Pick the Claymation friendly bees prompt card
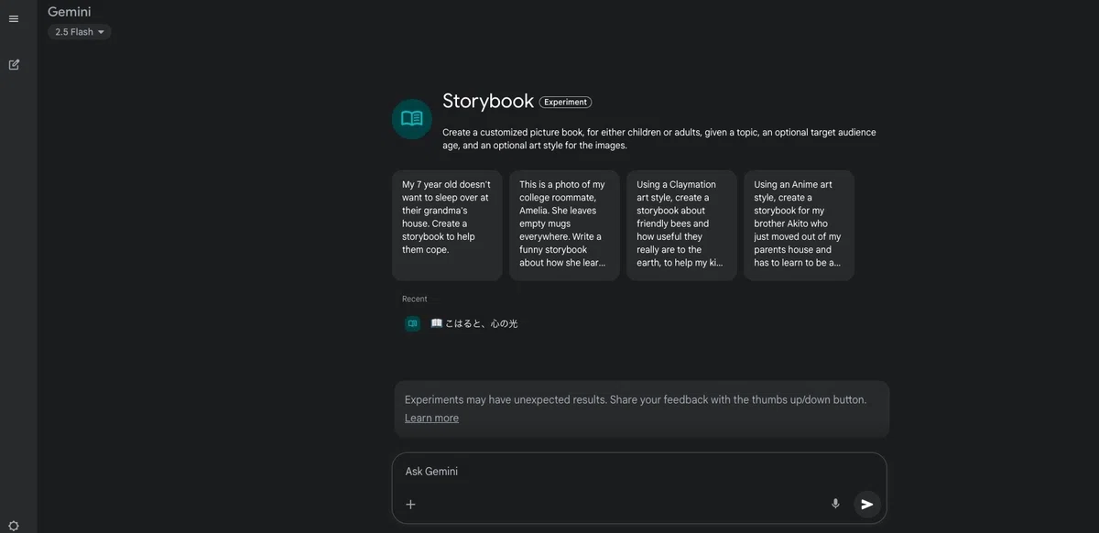This screenshot has width=1099, height=533. click(x=681, y=225)
